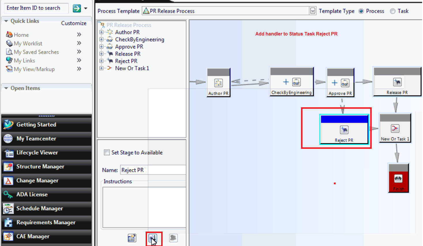Open the Process Template dropdown list
This screenshot has height=246, width=423.
point(313,11)
